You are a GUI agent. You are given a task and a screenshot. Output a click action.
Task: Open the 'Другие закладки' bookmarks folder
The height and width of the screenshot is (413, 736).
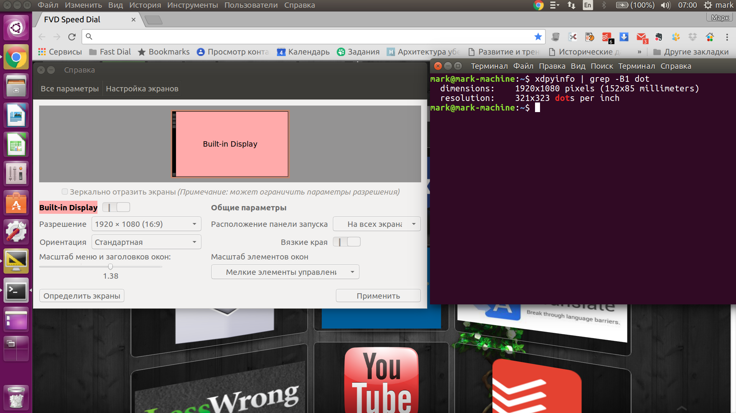[x=691, y=52]
